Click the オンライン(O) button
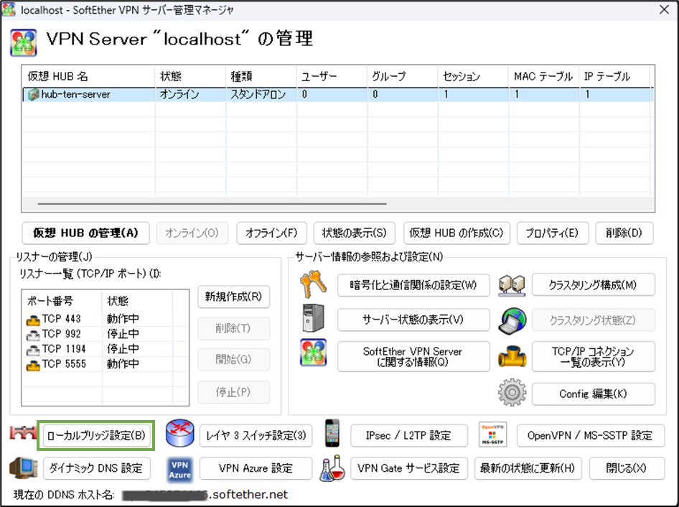 192,233
